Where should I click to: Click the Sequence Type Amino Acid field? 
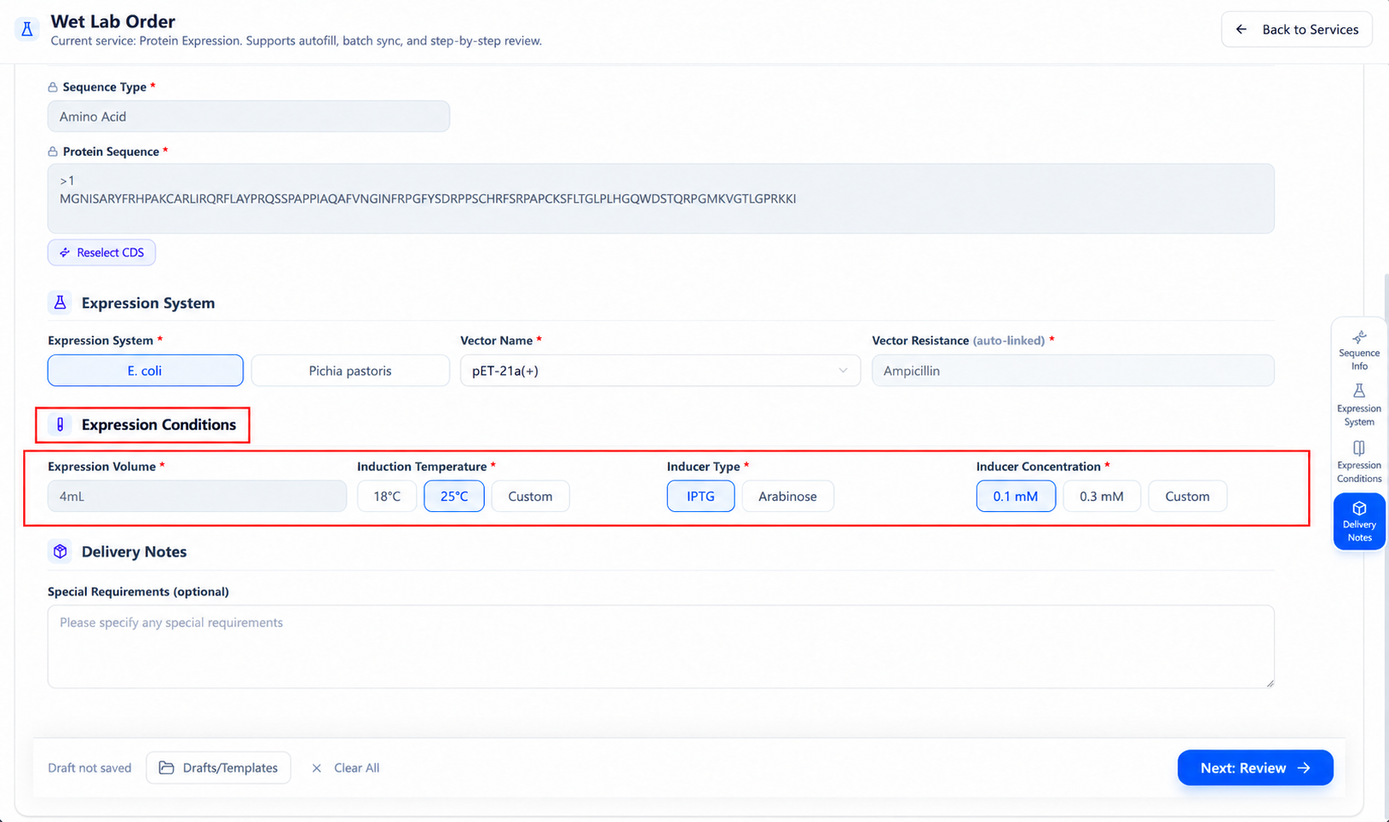(249, 116)
